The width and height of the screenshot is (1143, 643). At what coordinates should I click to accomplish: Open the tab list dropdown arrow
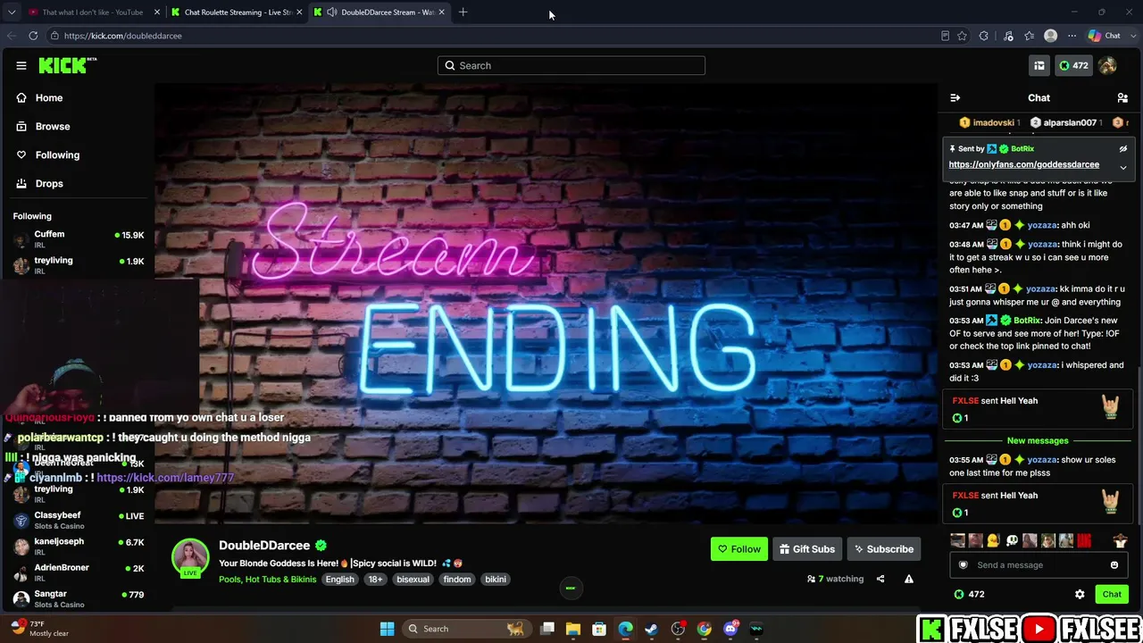point(12,13)
